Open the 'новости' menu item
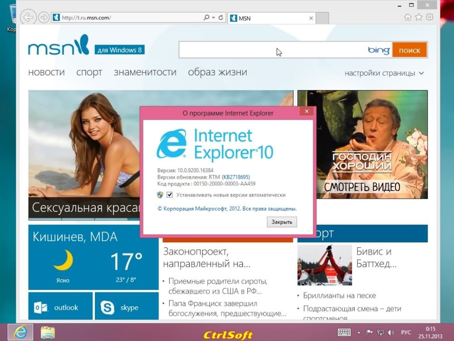This screenshot has width=454, height=341. [x=46, y=72]
